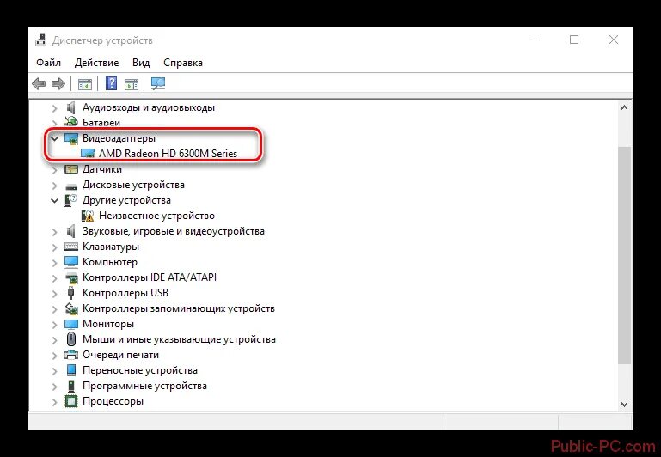Screen dimensions: 661x457
Task: Click the icon beside AMD Radeon HD 6300M Series
Action: click(x=88, y=154)
